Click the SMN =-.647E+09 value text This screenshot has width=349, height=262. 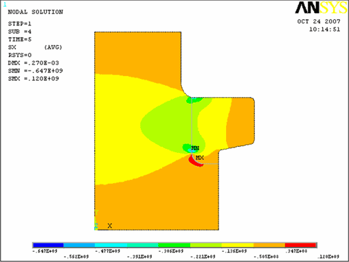(x=36, y=71)
